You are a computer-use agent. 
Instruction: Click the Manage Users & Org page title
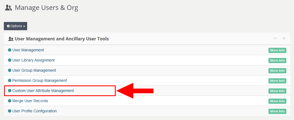pyautogui.click(x=47, y=8)
